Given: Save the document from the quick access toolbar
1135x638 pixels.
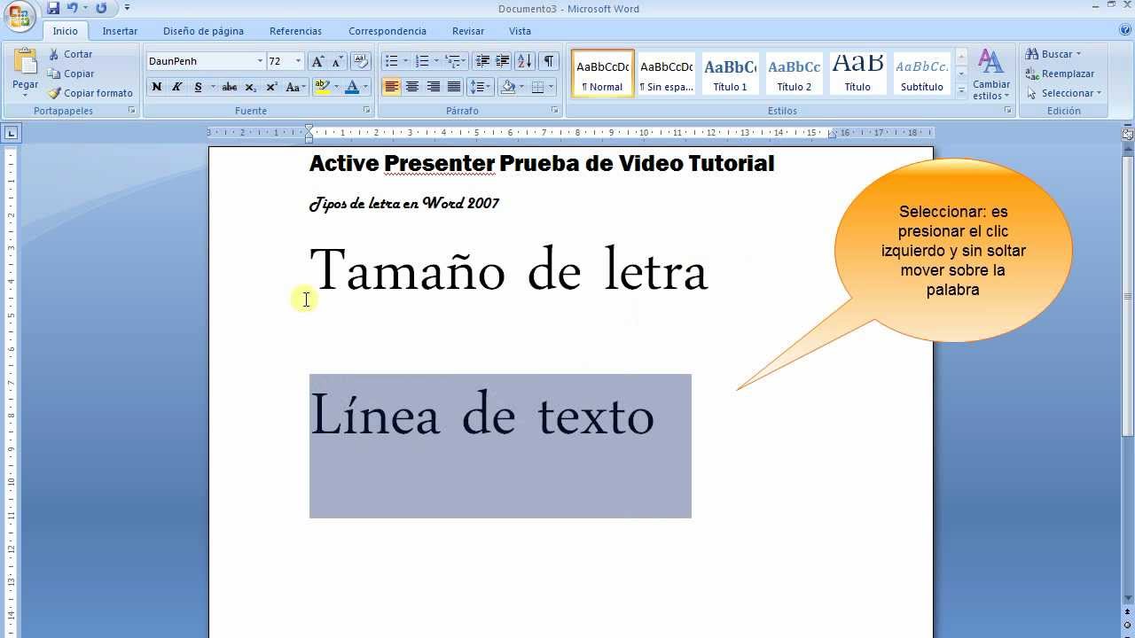Looking at the screenshot, I should pos(53,8).
